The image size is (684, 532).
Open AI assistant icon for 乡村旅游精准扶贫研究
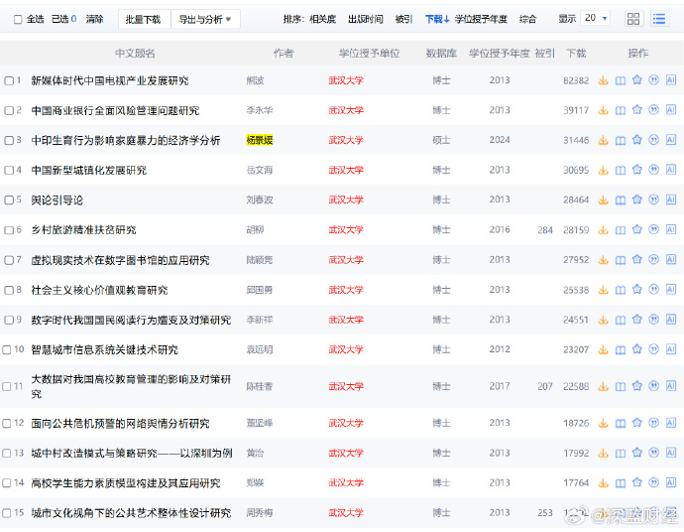click(671, 229)
